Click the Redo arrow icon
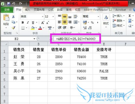The image size is (135, 104). click(x=21, y=4)
